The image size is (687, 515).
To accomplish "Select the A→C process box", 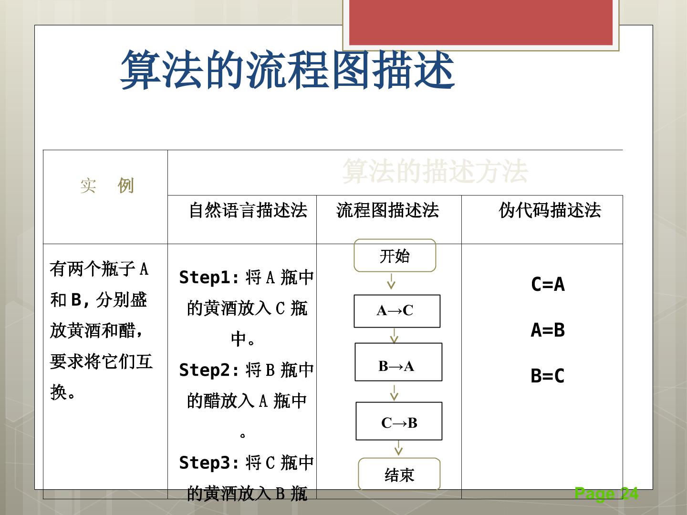I will (397, 311).
